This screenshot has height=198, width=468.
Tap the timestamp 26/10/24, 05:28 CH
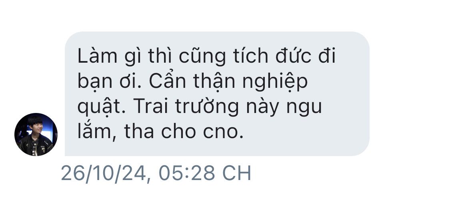(x=156, y=173)
